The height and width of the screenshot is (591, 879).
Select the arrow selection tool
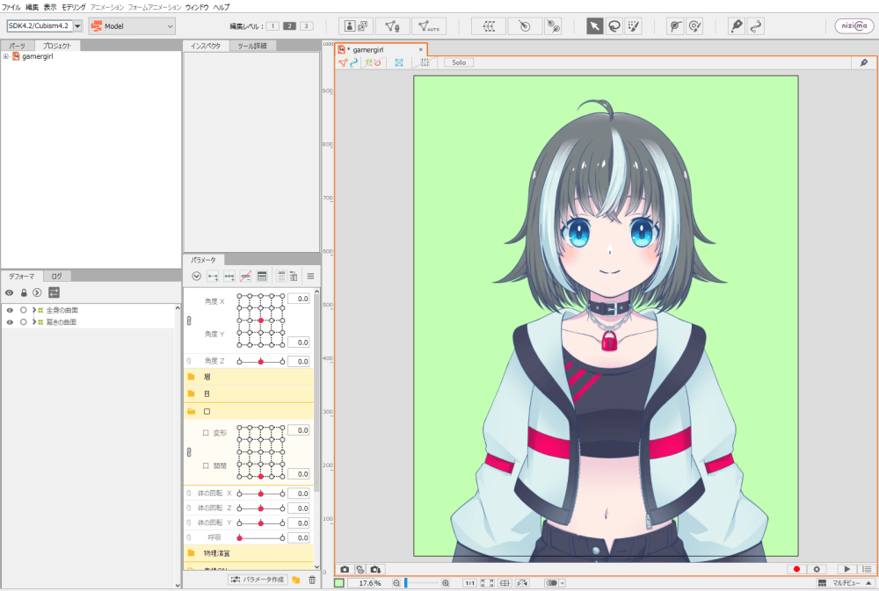point(594,25)
